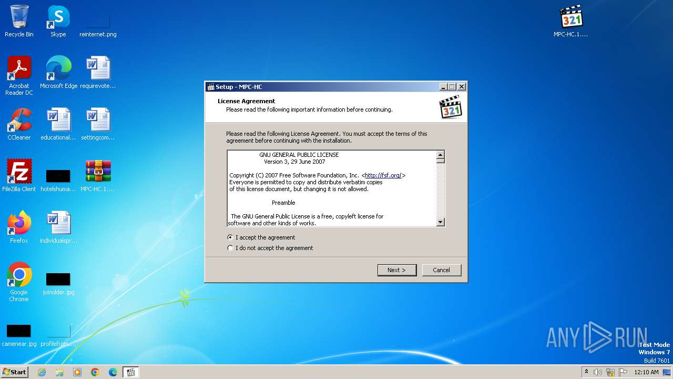Open the Start menu
Viewport: 673px width, 379px height.
pyautogui.click(x=15, y=372)
